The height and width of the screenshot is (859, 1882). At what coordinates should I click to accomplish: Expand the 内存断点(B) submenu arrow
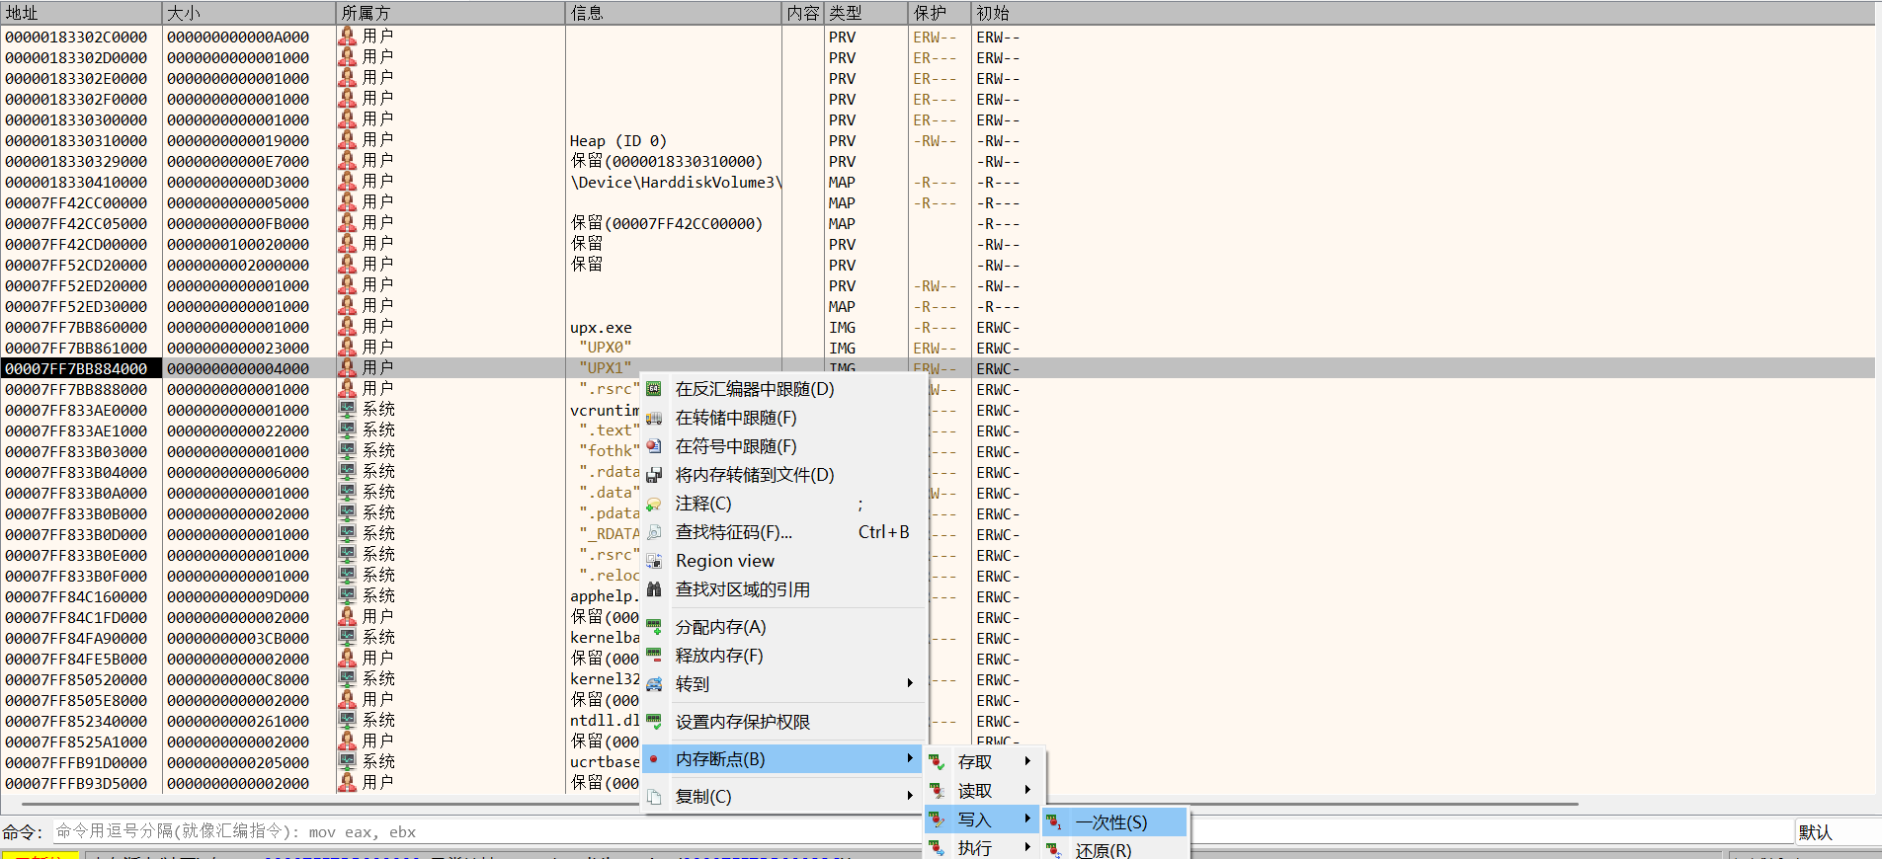[910, 758]
